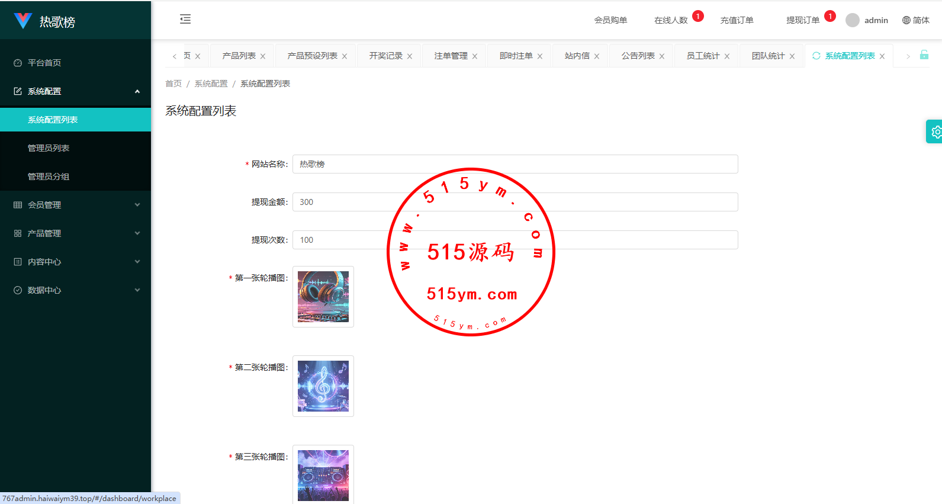This screenshot has width=942, height=504.
Task: Refresh icon on 系统配置列表 tab
Action: point(816,56)
